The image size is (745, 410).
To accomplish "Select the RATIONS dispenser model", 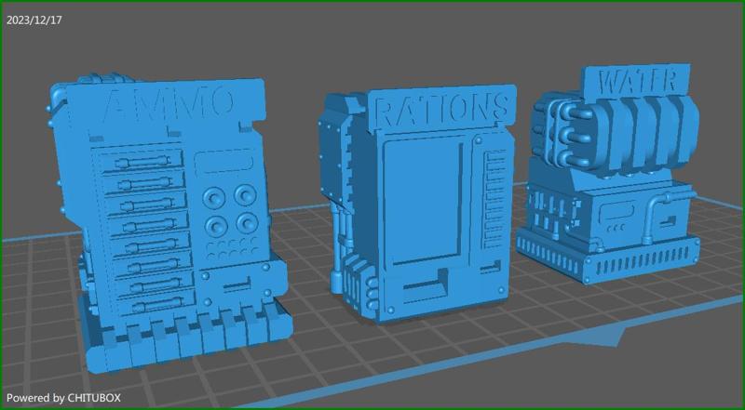I will point(415,204).
